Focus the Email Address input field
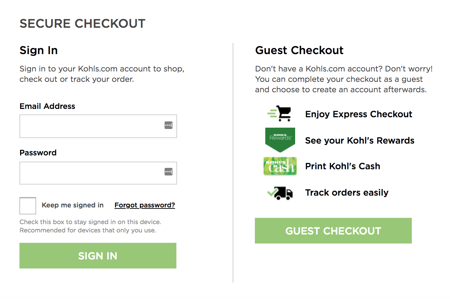 click(91, 126)
